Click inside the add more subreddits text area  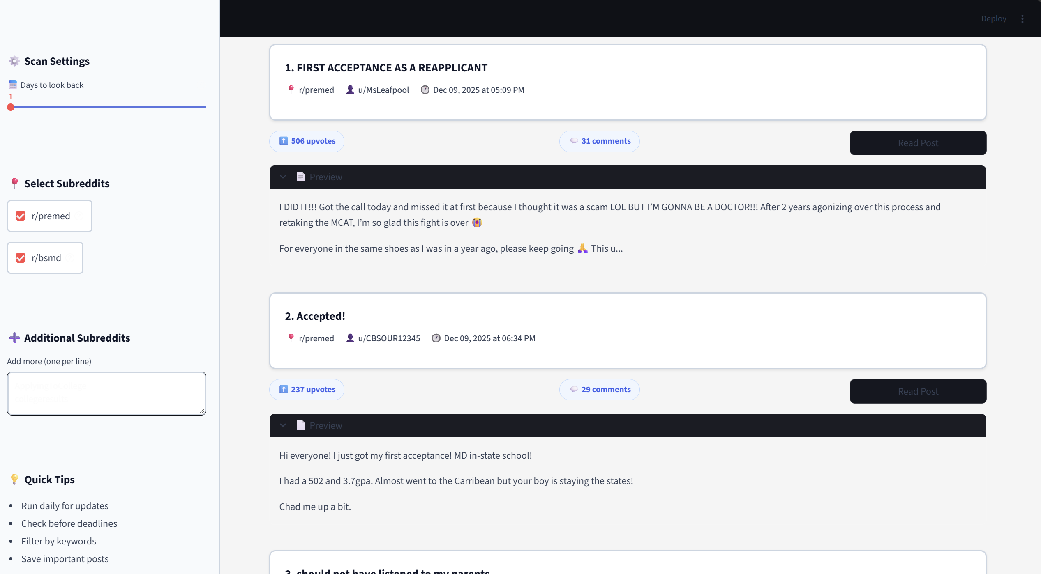coord(106,393)
